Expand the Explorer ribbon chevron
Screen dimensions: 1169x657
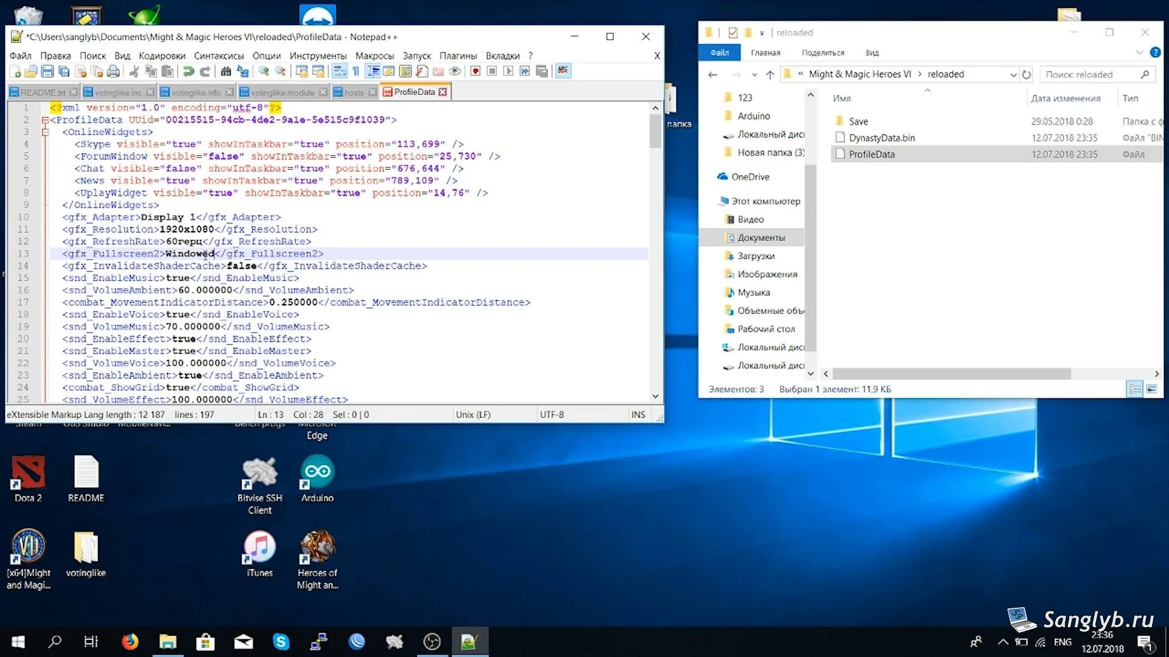click(1139, 53)
